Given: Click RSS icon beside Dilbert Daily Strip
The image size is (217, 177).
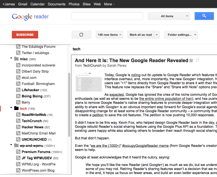Looking at the screenshot, I should (18, 71).
